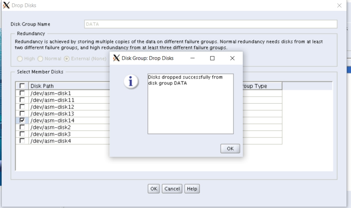Image resolution: width=351 pixels, height=208 pixels.
Task: Open Help for Drop Disks dialog
Action: point(192,189)
